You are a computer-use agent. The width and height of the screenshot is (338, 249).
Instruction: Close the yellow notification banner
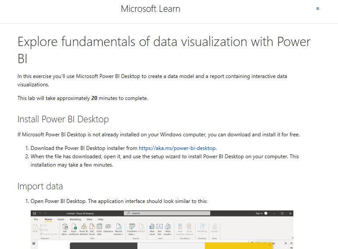tap(269, 245)
